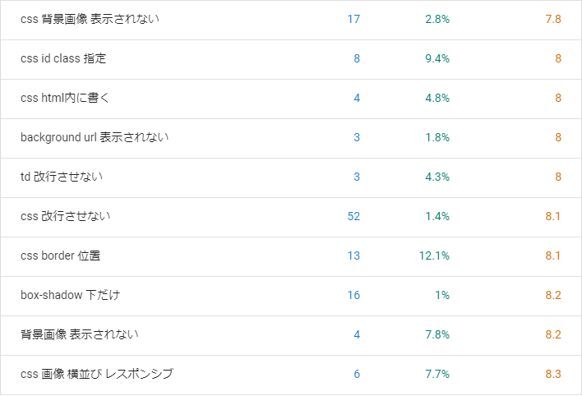Screen dimensions: 582x396
Task: Click the 12.1% CTR value
Action: click(434, 256)
